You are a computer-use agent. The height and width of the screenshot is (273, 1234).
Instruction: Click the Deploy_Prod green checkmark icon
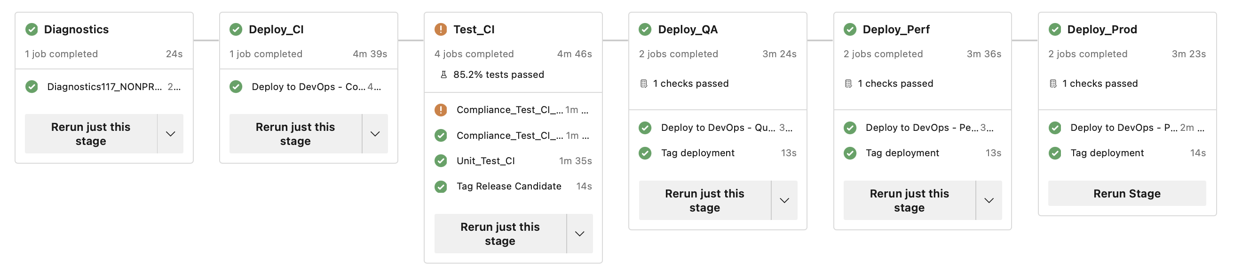pos(1054,30)
